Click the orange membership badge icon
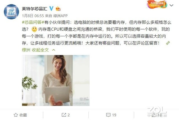This screenshot has height=120, width=179. [x=58, y=9]
